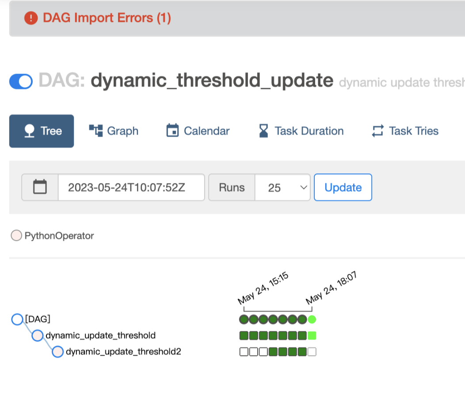The height and width of the screenshot is (398, 465).
Task: Click the [DAG] root node circle
Action: pos(17,319)
